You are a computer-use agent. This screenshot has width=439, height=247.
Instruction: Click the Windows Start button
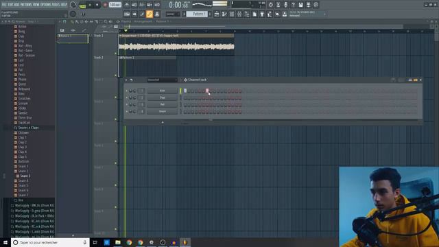pos(5,242)
